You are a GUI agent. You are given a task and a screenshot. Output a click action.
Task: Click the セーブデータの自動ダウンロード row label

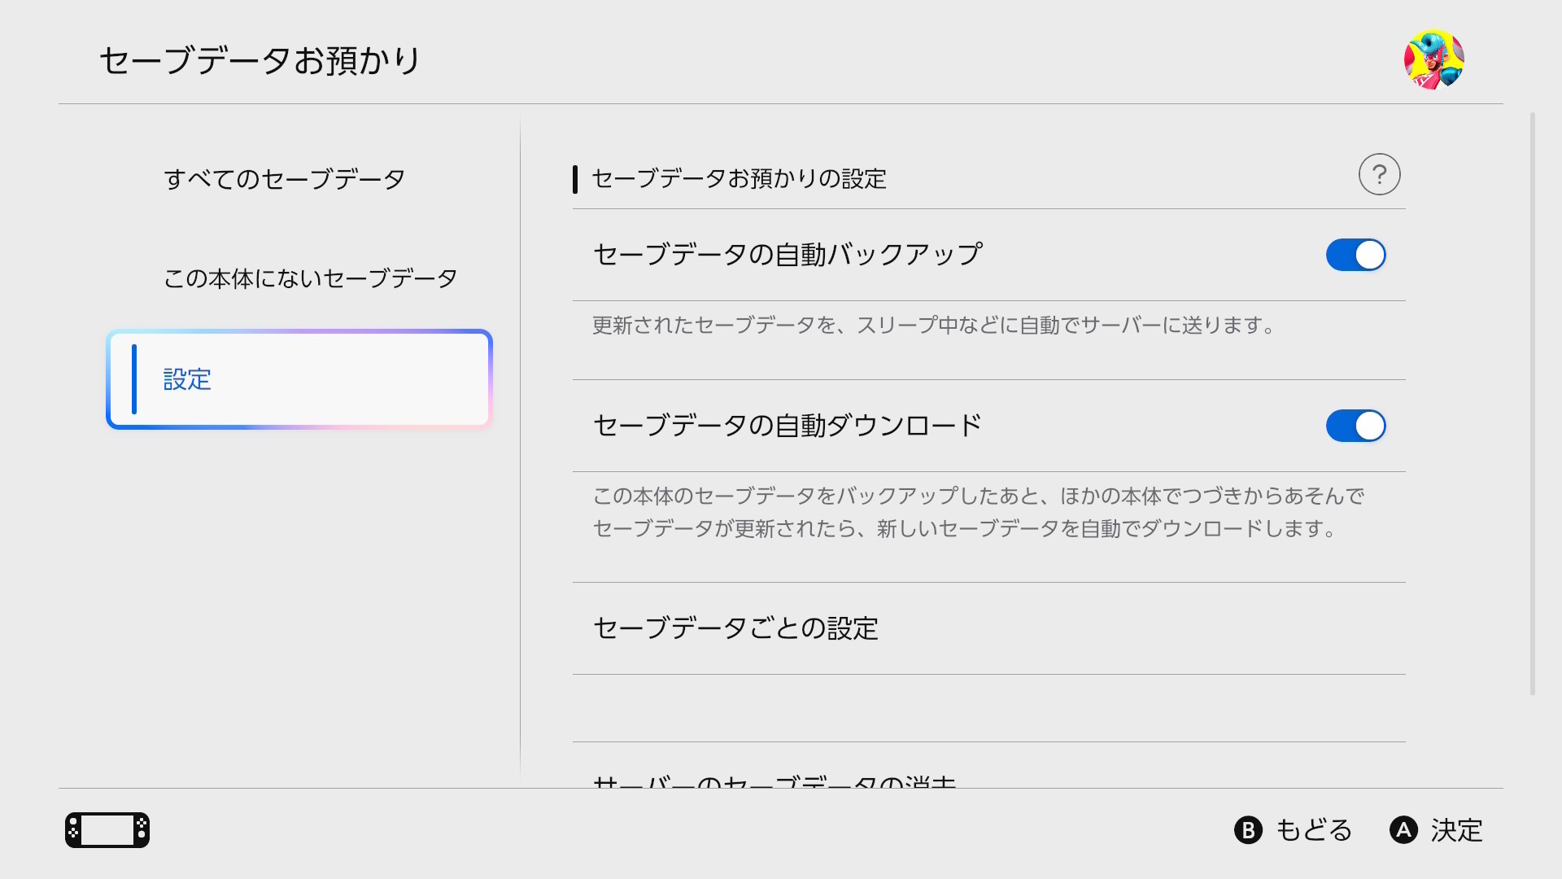pyautogui.click(x=788, y=426)
